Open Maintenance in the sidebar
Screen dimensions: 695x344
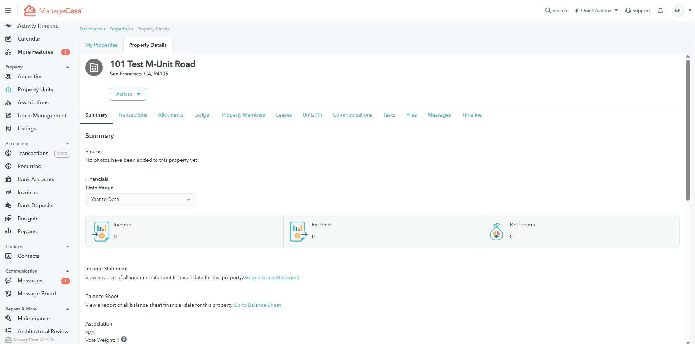pos(33,318)
